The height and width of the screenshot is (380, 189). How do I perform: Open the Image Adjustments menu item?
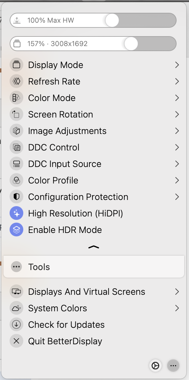(94, 131)
